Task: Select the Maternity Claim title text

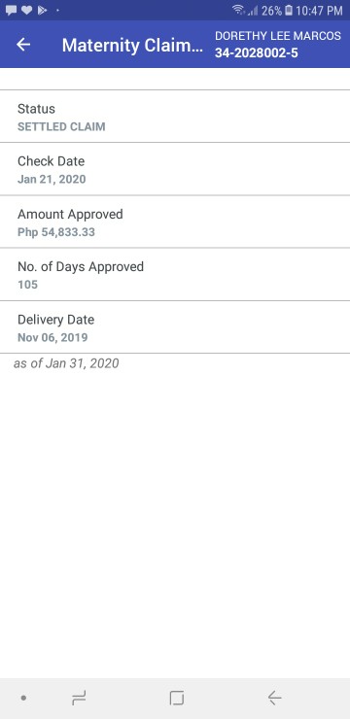Action: 132,46
